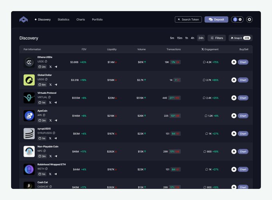
Task: Copy the APE token address icon
Action: 44,115
